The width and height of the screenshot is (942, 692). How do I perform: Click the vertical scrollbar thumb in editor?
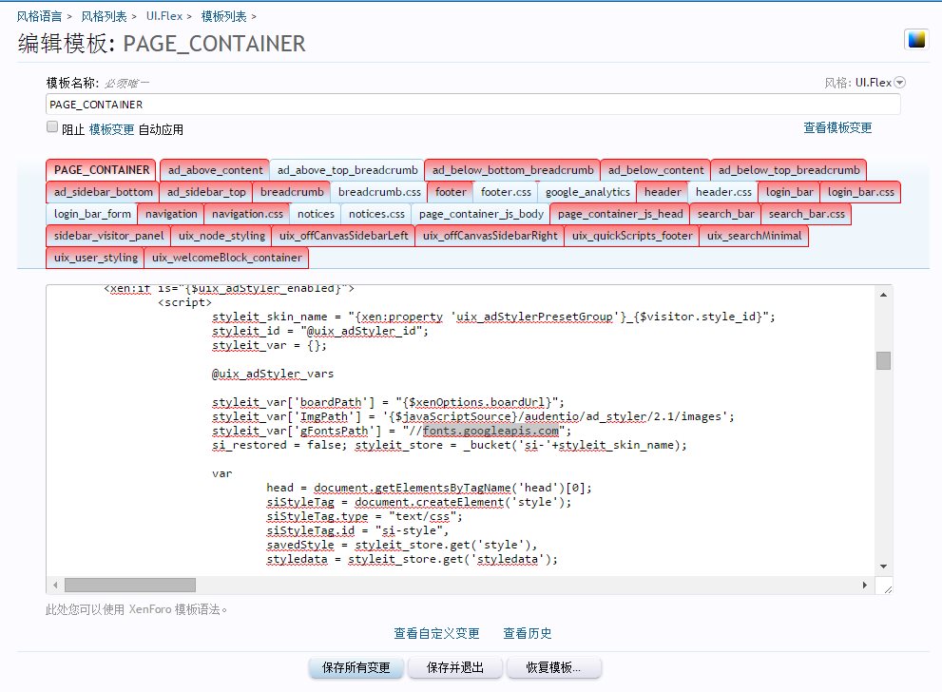point(884,360)
